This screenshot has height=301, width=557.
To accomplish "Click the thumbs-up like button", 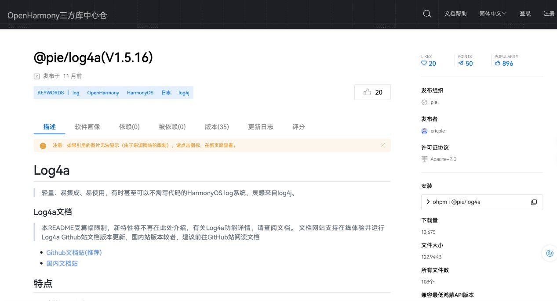I will point(372,92).
